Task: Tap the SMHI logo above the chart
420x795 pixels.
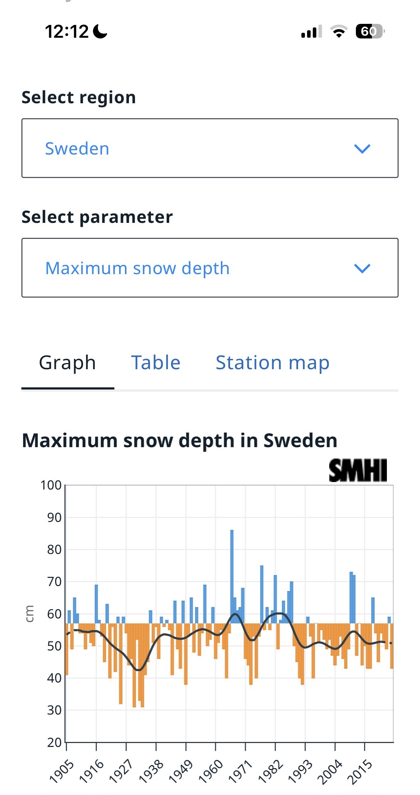Action: 358,470
